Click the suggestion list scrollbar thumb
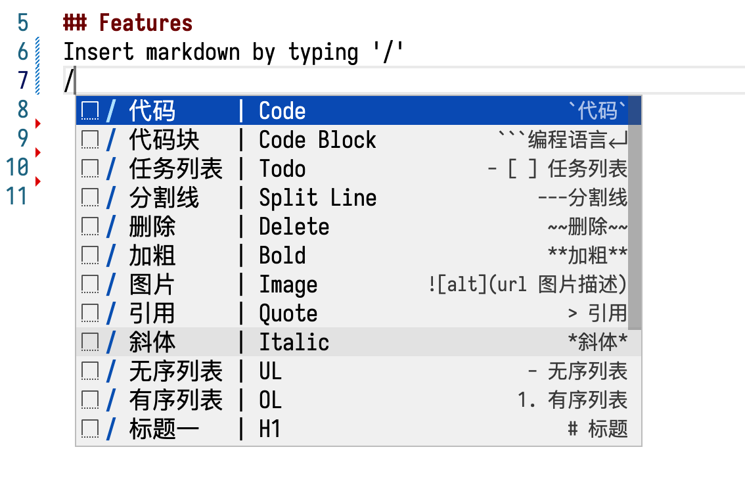Image resolution: width=745 pixels, height=489 pixels. [x=634, y=213]
